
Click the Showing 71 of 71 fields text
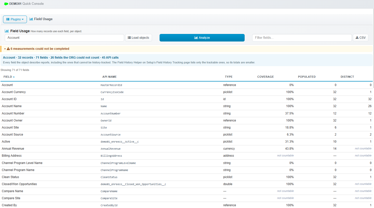click(15, 70)
